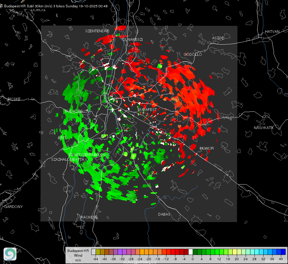Click the 'HATVAN' label on the map
The width and height of the screenshot is (288, 264).
tap(272, 31)
